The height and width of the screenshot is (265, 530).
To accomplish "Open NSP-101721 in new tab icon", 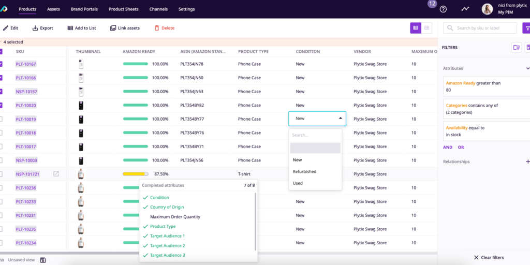I will pos(56,174).
